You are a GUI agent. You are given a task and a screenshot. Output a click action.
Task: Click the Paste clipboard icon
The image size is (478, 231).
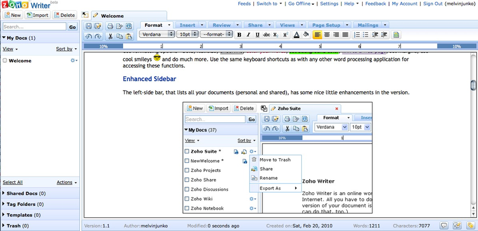[129, 36]
